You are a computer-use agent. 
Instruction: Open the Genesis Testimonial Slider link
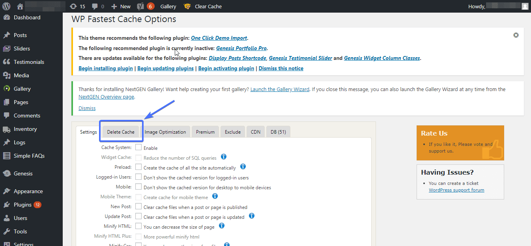pyautogui.click(x=301, y=58)
